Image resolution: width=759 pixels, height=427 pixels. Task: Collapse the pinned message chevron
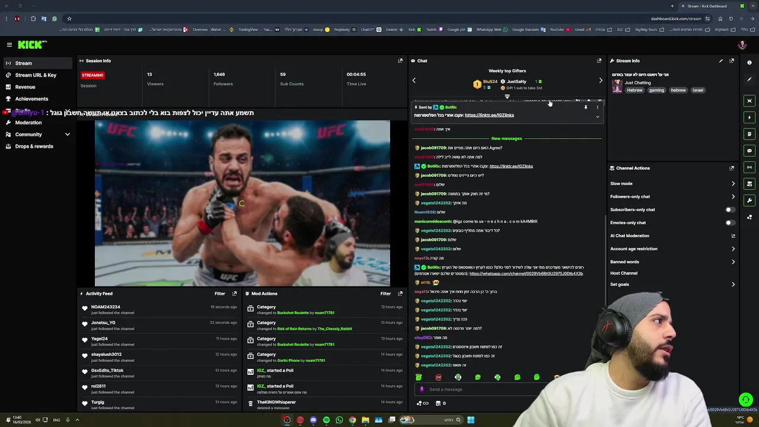598,117
